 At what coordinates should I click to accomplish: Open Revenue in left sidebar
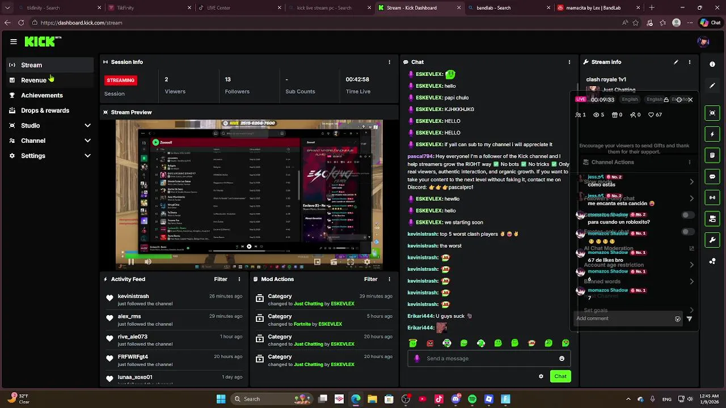(x=50, y=80)
